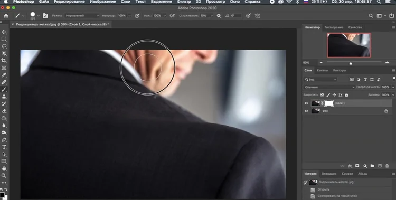Select the Object Selection tool
The height and width of the screenshot is (200, 396).
(4, 53)
